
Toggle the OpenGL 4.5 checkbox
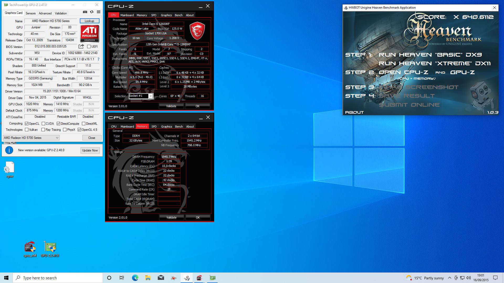(x=79, y=130)
